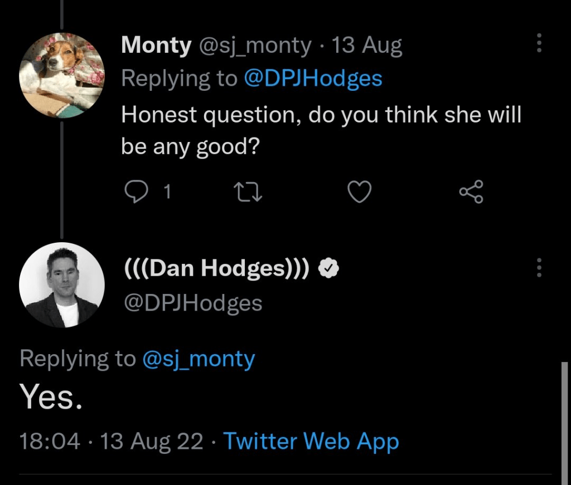Open Dan Hodges' profile photo
The width and height of the screenshot is (571, 485).
[61, 285]
